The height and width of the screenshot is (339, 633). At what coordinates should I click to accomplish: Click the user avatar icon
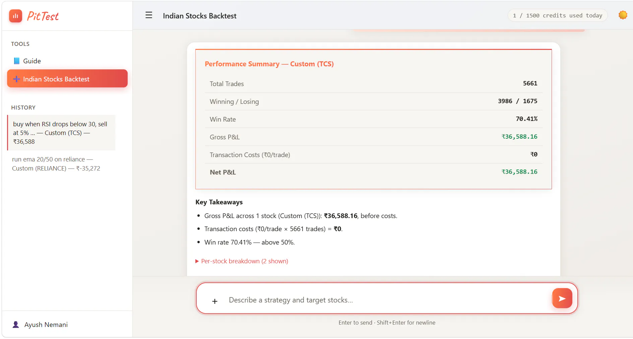tap(16, 325)
